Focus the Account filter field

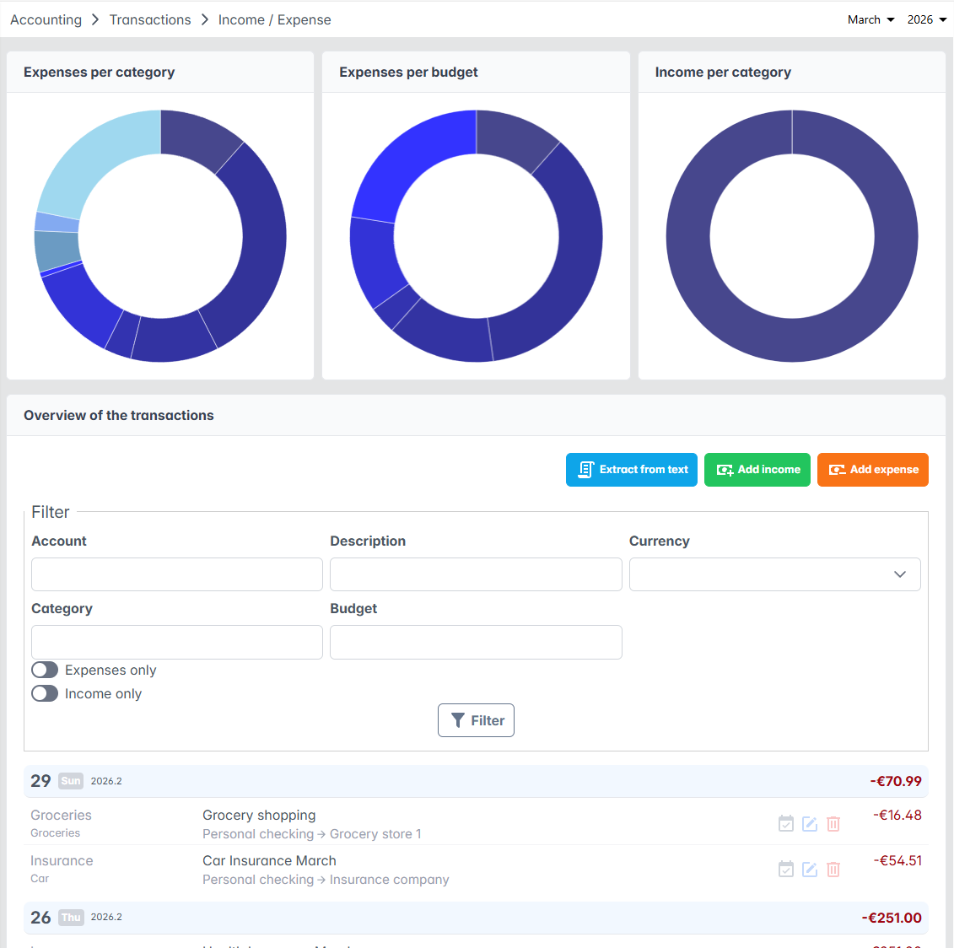click(177, 574)
